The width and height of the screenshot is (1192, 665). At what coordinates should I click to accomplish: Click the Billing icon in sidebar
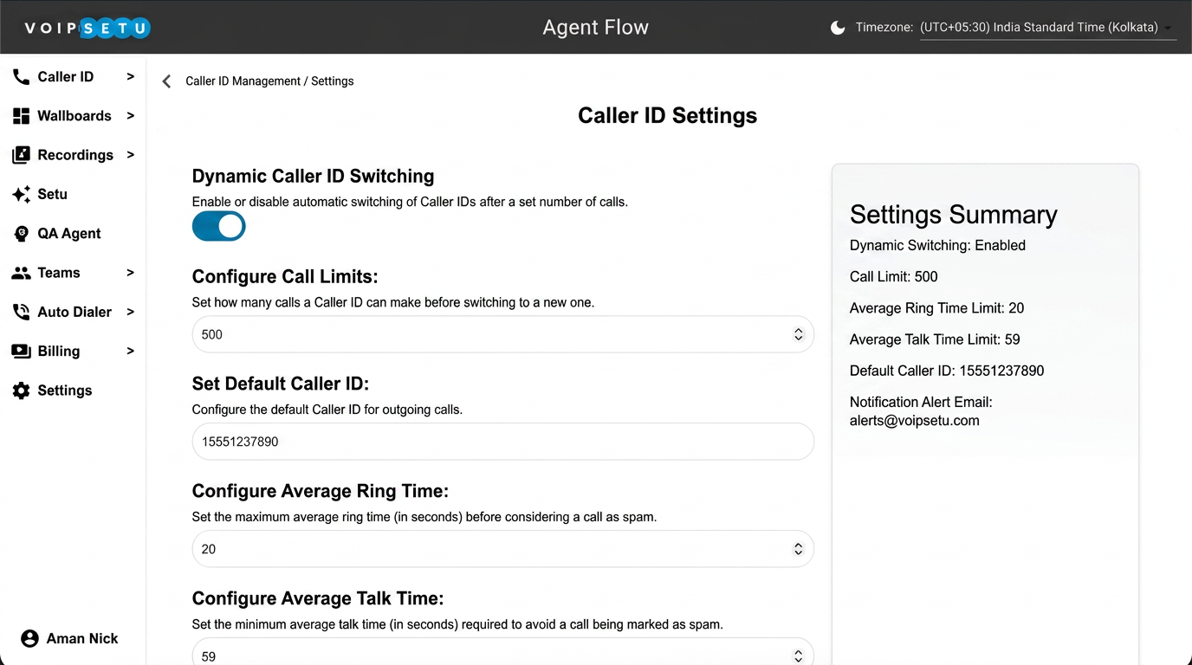(x=21, y=352)
